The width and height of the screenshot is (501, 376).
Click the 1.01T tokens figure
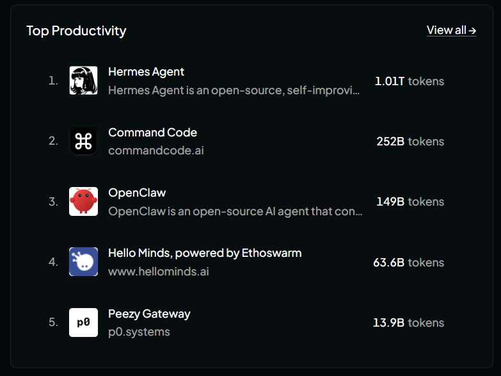(410, 81)
